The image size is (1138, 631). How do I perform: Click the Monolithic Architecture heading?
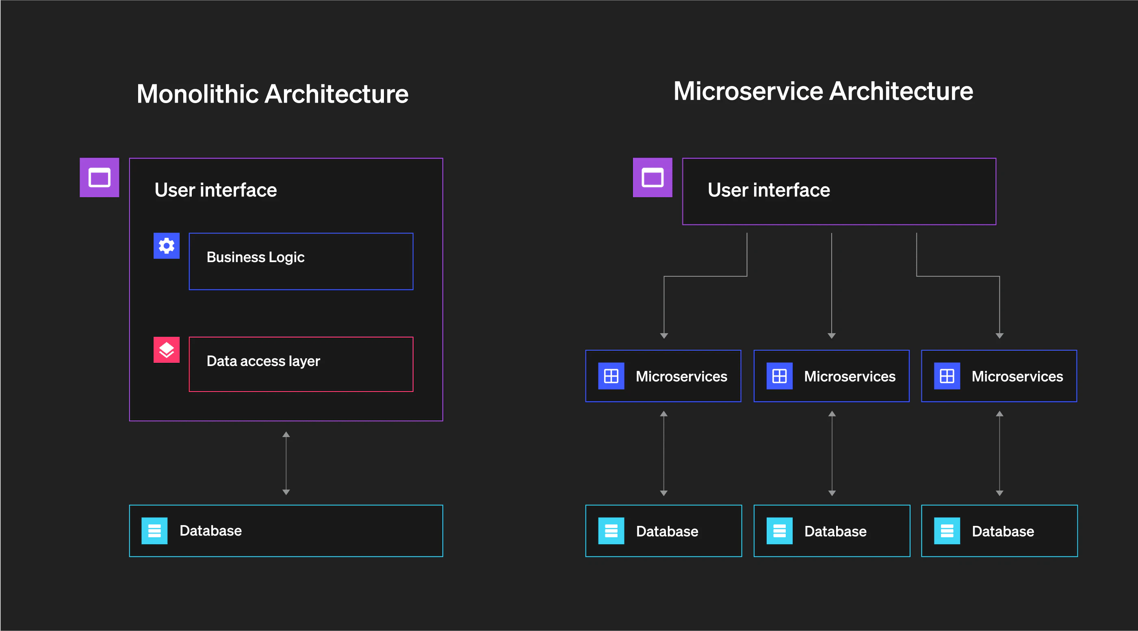[272, 94]
